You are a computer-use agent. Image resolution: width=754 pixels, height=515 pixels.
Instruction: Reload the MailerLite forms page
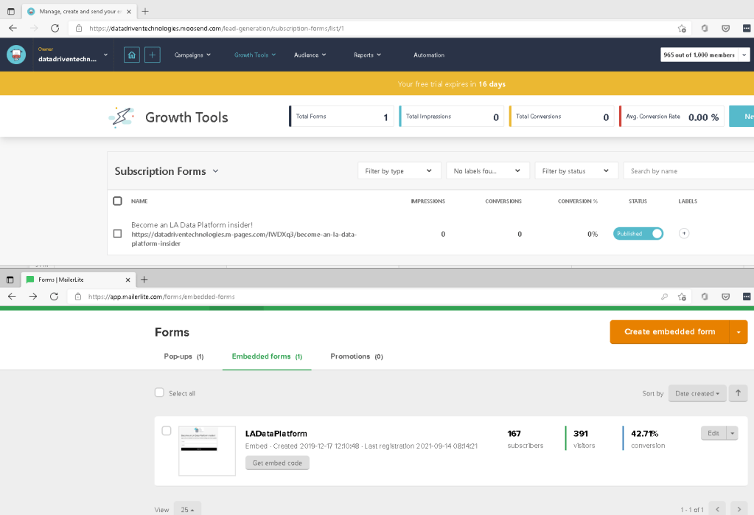click(x=54, y=296)
